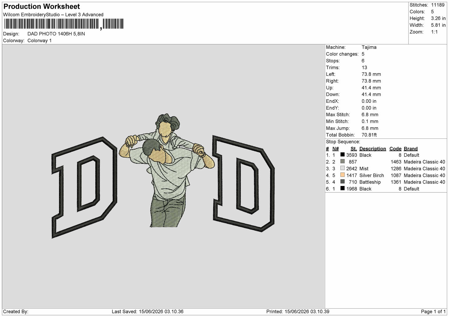Click the Total Bobbin value '70.81ft'
Screen dimensions: 449x317
click(x=369, y=135)
